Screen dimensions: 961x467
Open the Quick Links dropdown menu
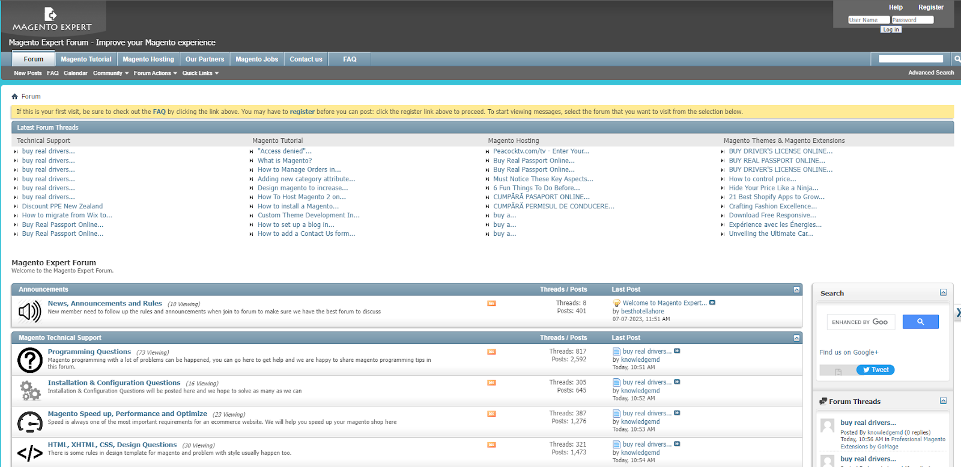tap(201, 73)
